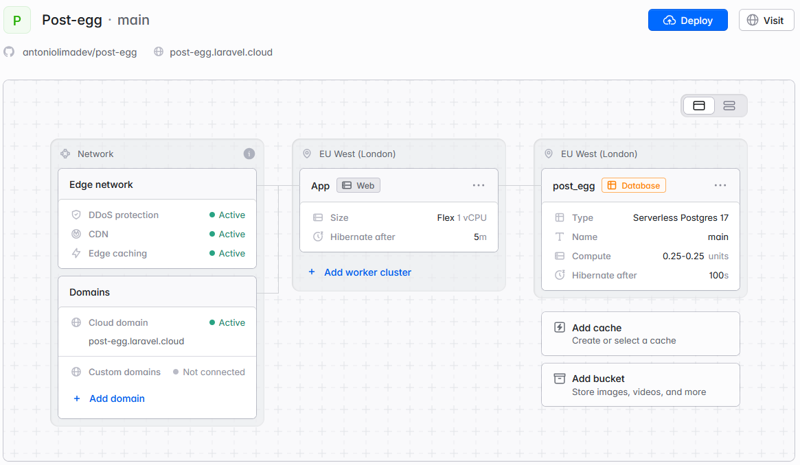
Task: Click the location pin icon for the App region
Action: coord(306,154)
